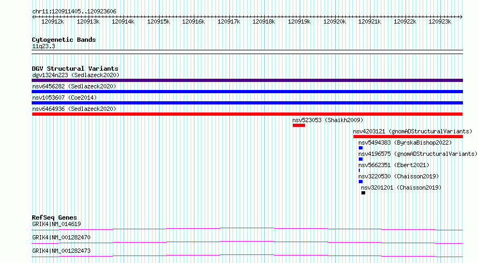Click the 120920k ruler position
This screenshot has height=263, width=478.
pyautogui.click(x=335, y=21)
